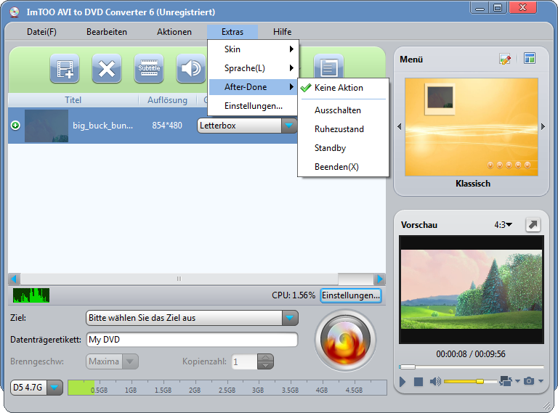Click the horizontal scrollbar thumb
The width and height of the screenshot is (558, 413).
(x=179, y=279)
